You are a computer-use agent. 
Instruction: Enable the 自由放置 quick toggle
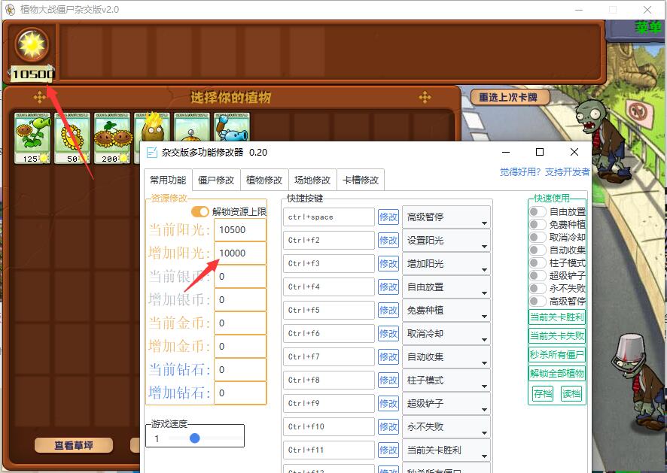coord(538,212)
